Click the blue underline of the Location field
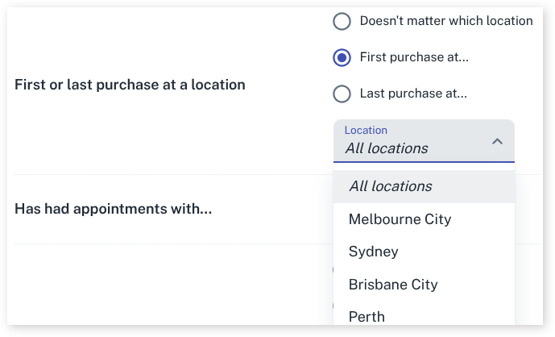 click(424, 162)
